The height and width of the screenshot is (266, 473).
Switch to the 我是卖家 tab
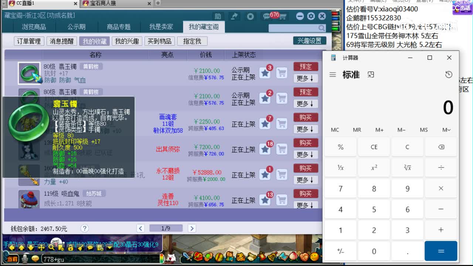coord(161,27)
